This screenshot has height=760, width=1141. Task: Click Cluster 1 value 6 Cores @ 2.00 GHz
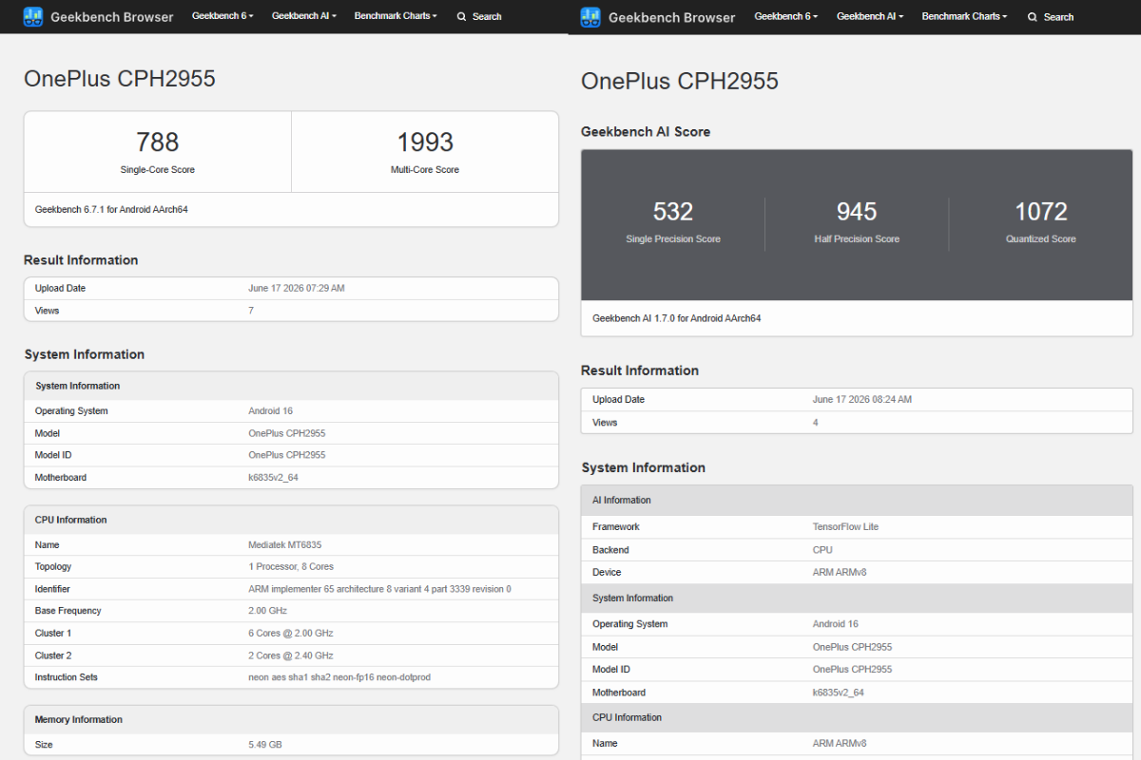coord(290,633)
